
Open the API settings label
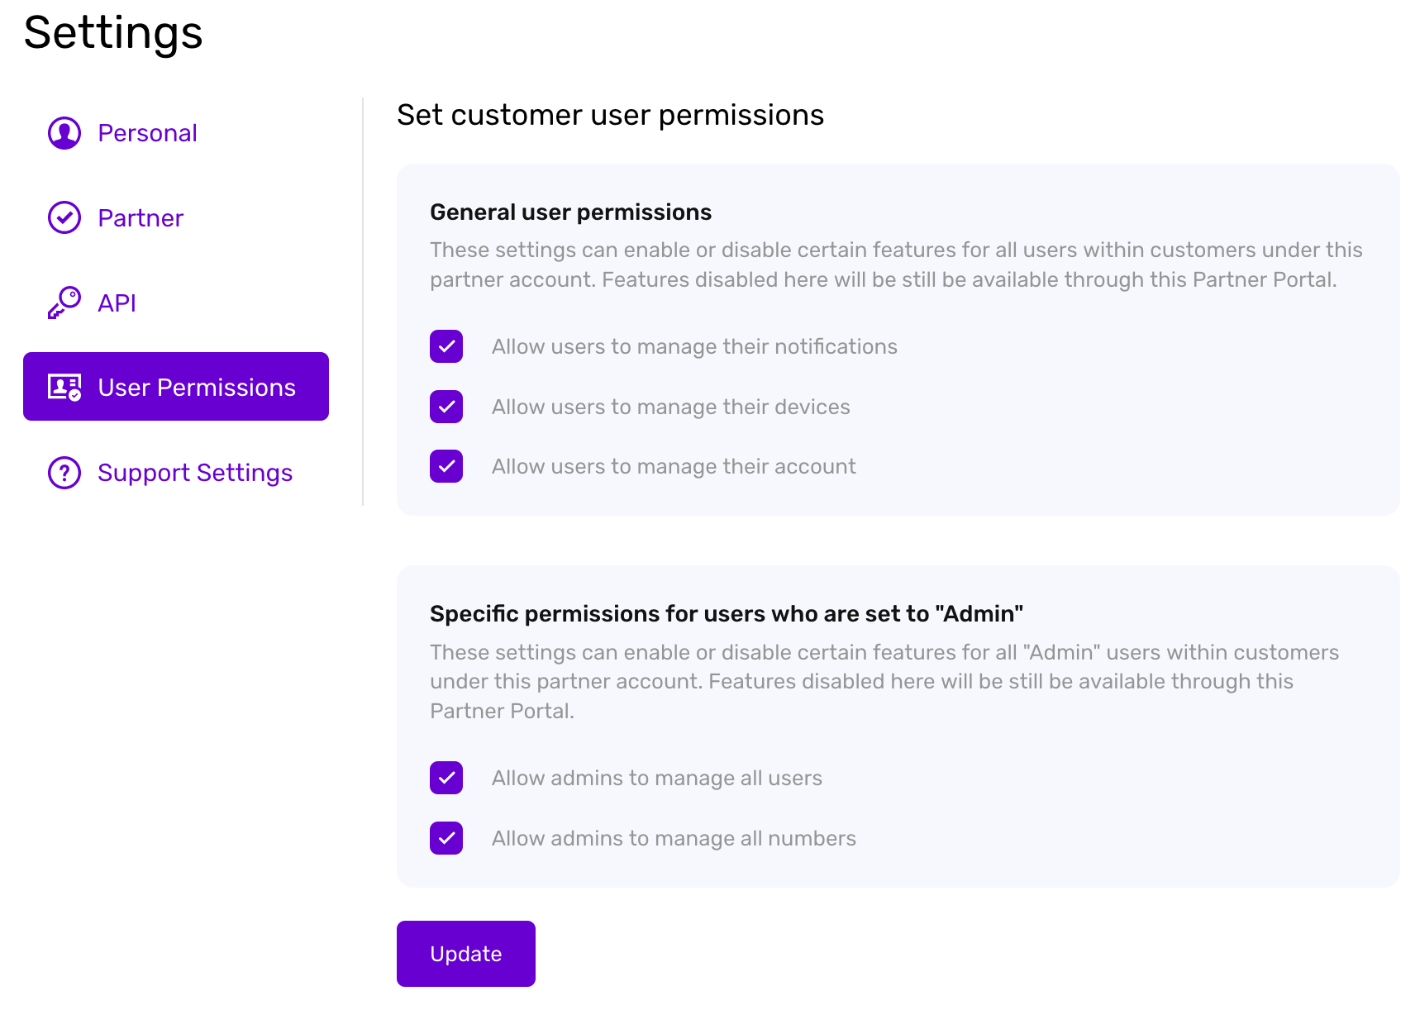[x=117, y=303]
